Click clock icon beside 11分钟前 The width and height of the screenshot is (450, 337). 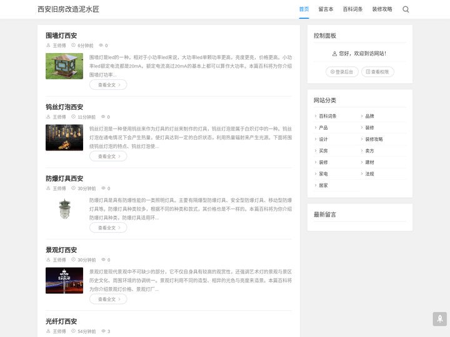[x=73, y=117]
